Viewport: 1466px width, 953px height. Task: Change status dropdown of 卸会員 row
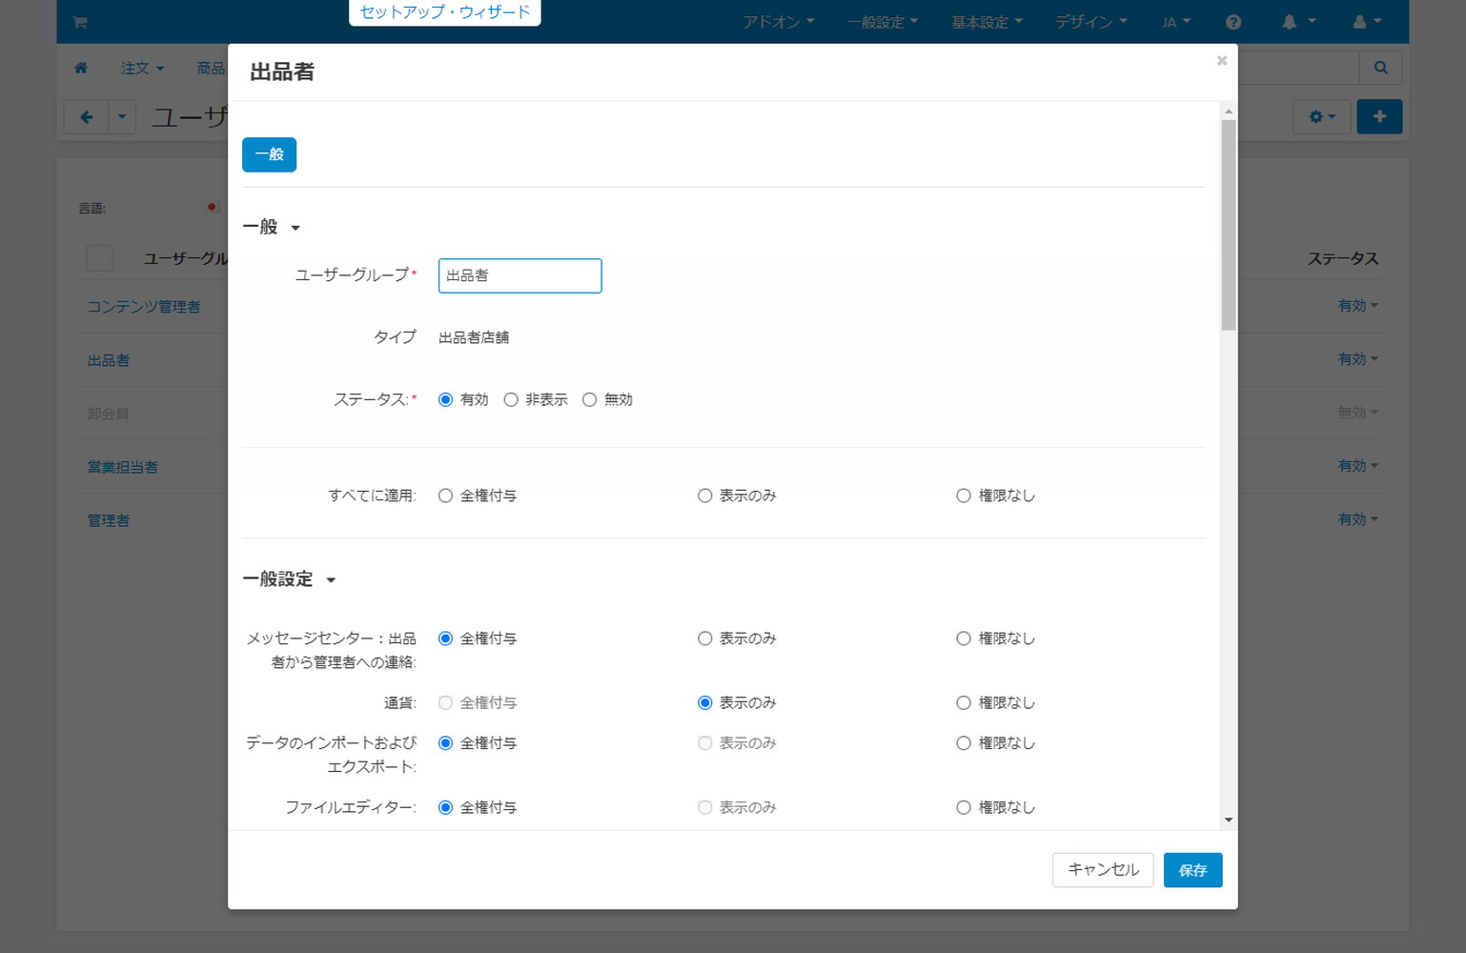coord(1357,413)
